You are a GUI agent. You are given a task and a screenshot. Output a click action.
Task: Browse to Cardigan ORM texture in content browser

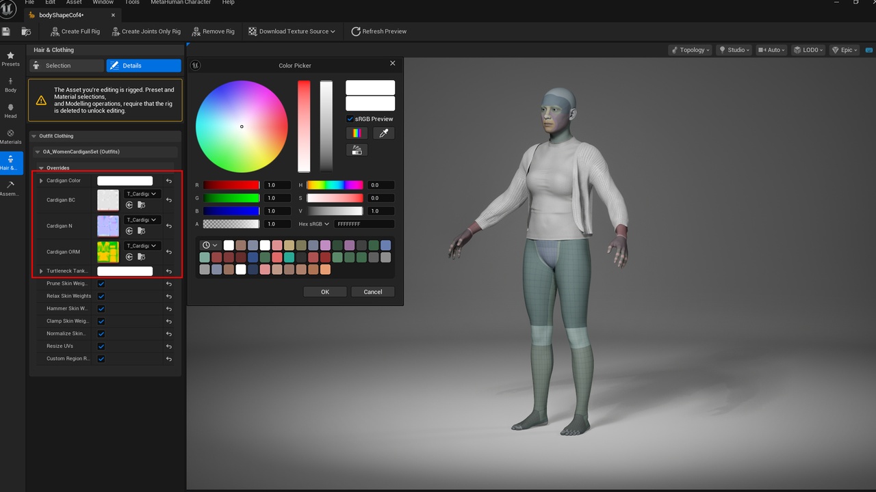[141, 256]
